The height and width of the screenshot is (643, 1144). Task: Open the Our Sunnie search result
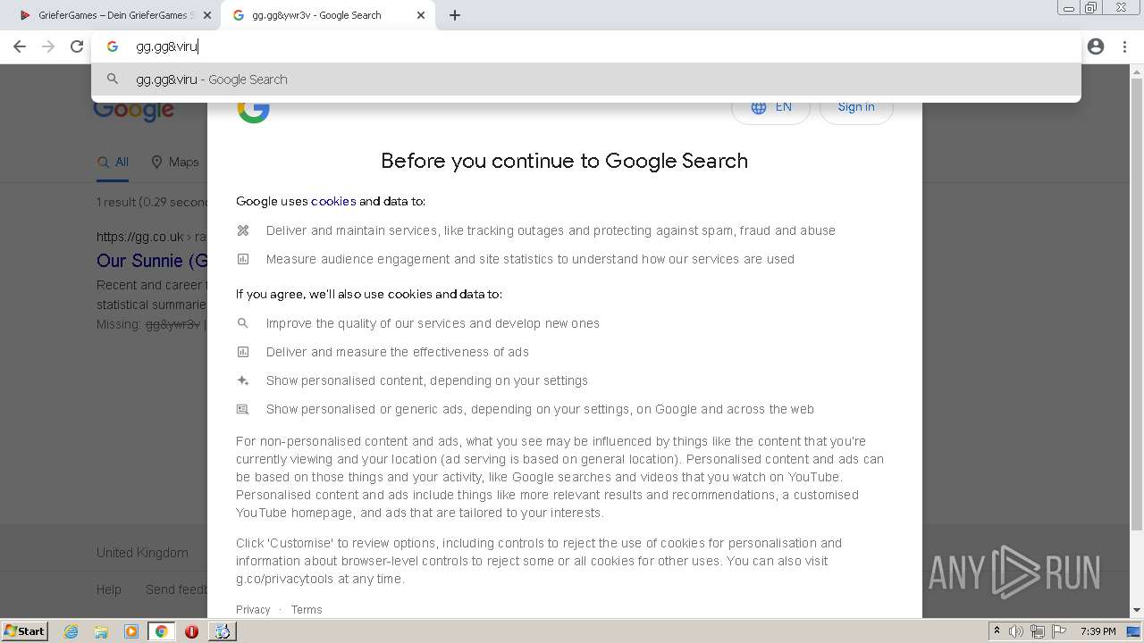click(152, 261)
